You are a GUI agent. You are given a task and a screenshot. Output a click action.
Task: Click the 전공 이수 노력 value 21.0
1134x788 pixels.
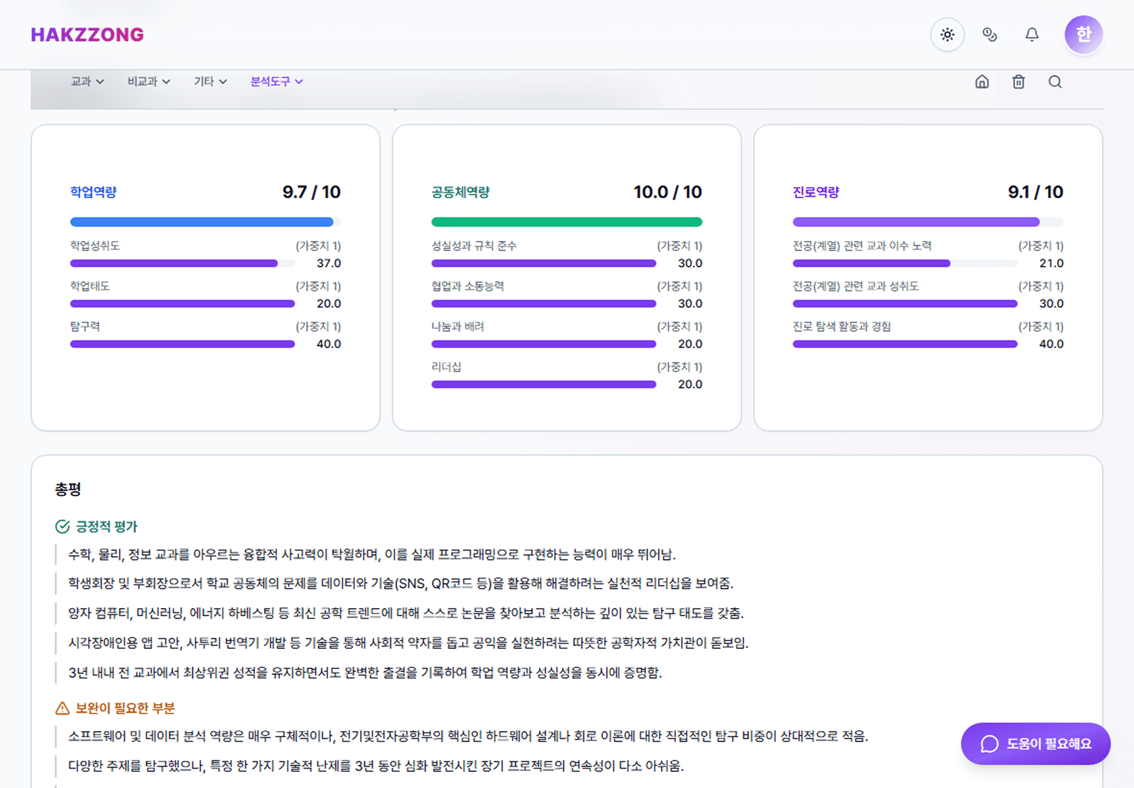1051,263
